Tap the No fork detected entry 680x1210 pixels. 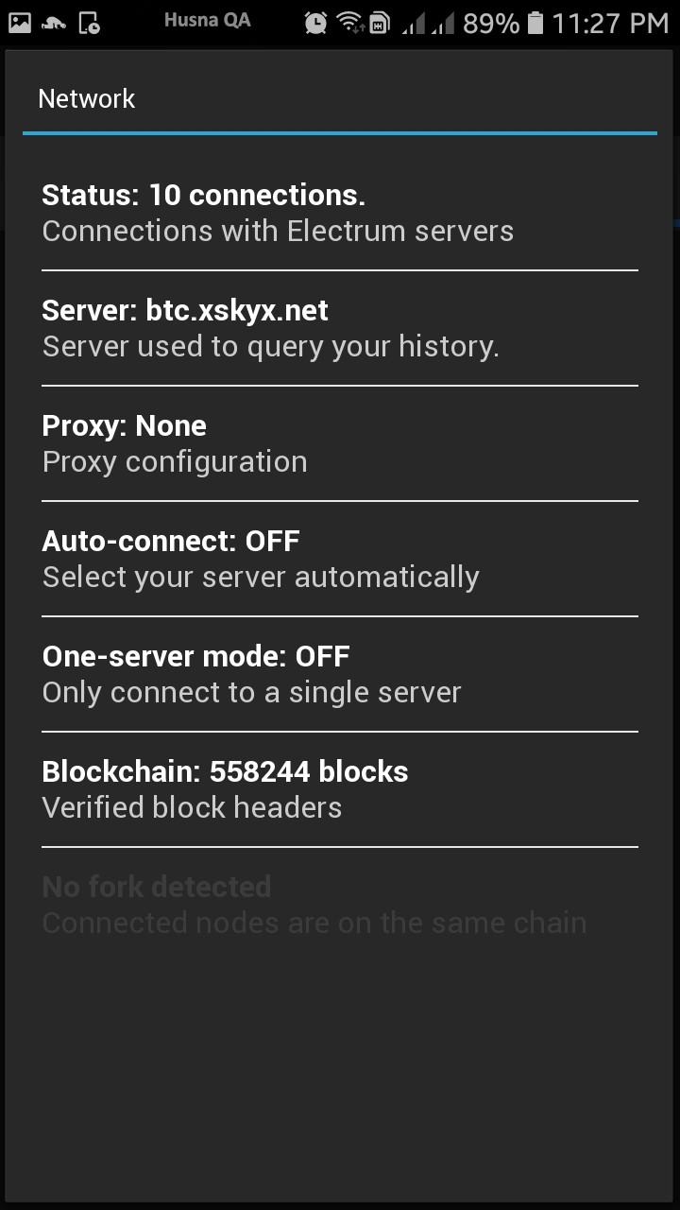pyautogui.click(x=340, y=905)
